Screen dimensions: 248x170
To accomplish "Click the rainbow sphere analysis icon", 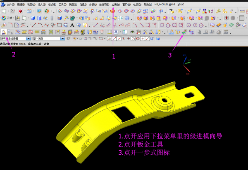I will 153,11.
